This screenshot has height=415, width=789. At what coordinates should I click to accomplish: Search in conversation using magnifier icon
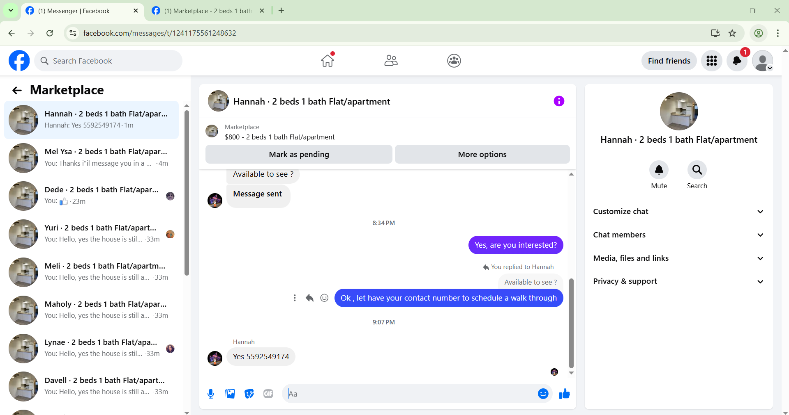pyautogui.click(x=697, y=170)
